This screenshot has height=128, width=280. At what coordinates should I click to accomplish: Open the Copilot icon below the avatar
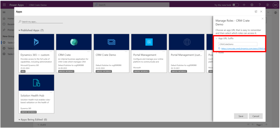click(275, 13)
